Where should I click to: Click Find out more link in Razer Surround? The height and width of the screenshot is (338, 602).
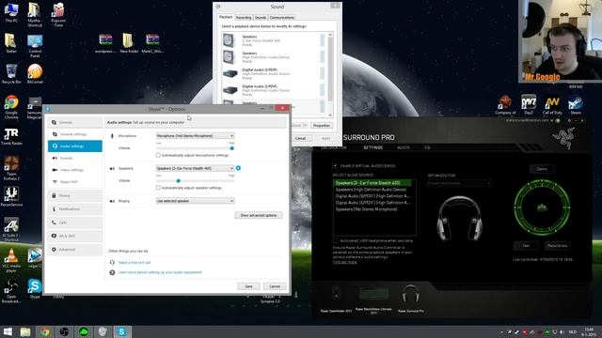tap(345, 262)
